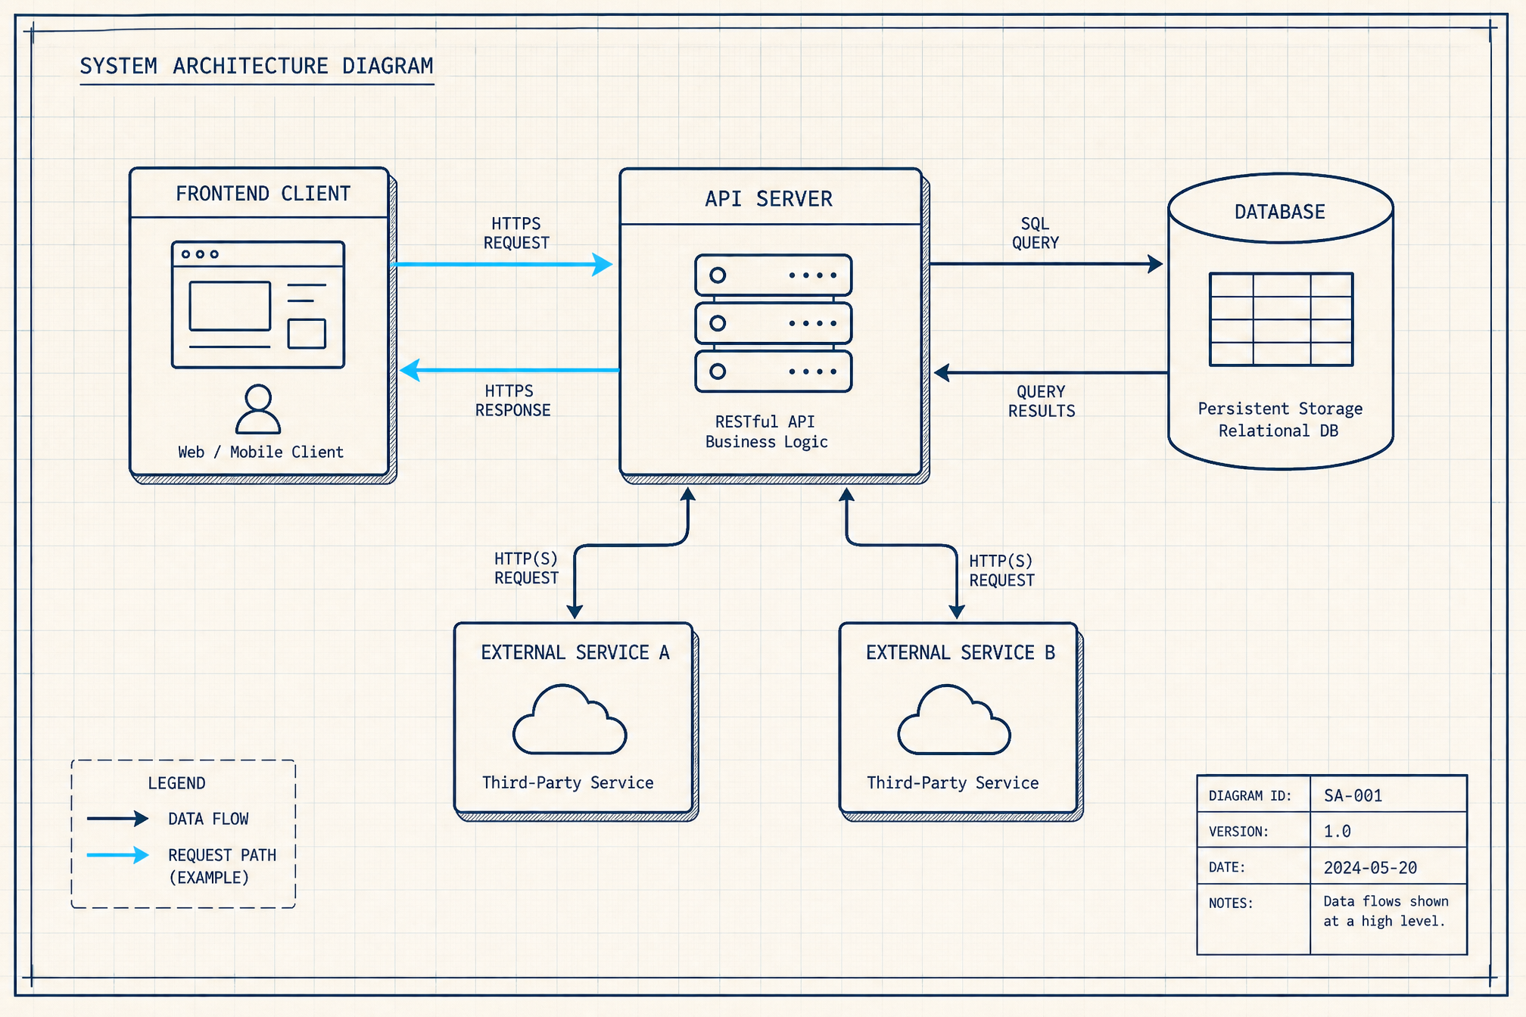
Task: Select the user silhouette icon above Web / Mobile Client
Action: pos(258,409)
